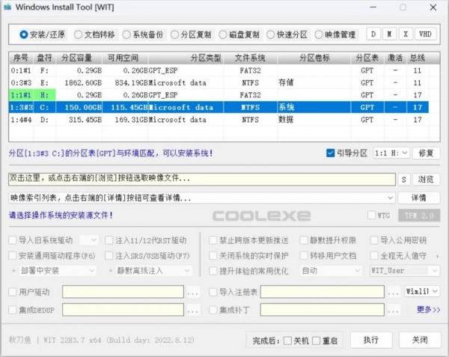The height and width of the screenshot is (357, 449).
Task: Open dropdown next to 导入旧系统驱动
Action: (x=89, y=240)
